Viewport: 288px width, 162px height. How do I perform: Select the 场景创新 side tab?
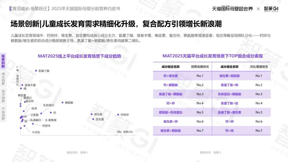click(x=3, y=61)
